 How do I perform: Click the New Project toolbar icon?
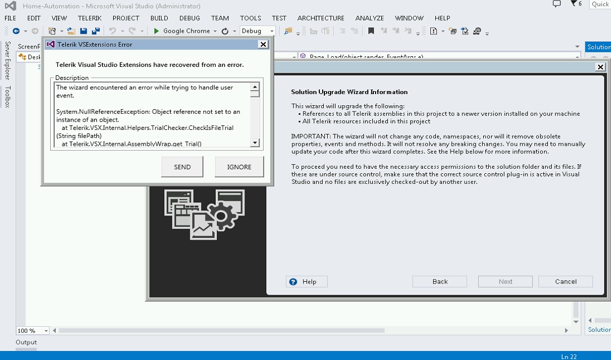52,31
